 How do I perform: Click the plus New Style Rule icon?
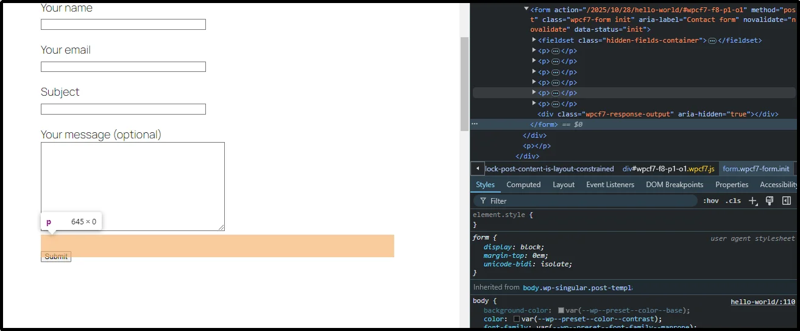point(753,201)
